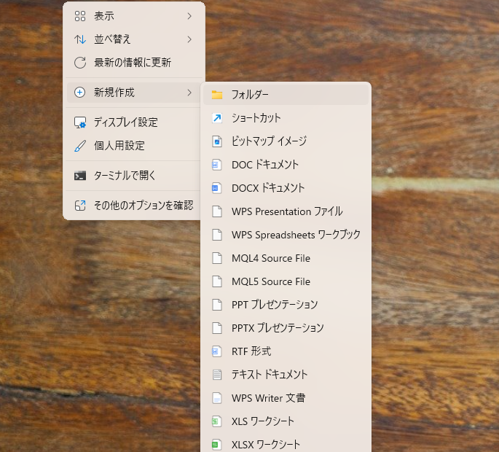Create a new DOCX ドキュメント
This screenshot has height=452, width=499.
click(x=286, y=188)
